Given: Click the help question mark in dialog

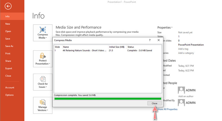Looking at the screenshot, I should [150, 40].
